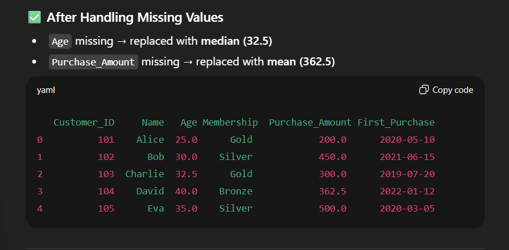509x250 pixels.
Task: Click Charlie's age value 32.5
Action: (x=186, y=174)
